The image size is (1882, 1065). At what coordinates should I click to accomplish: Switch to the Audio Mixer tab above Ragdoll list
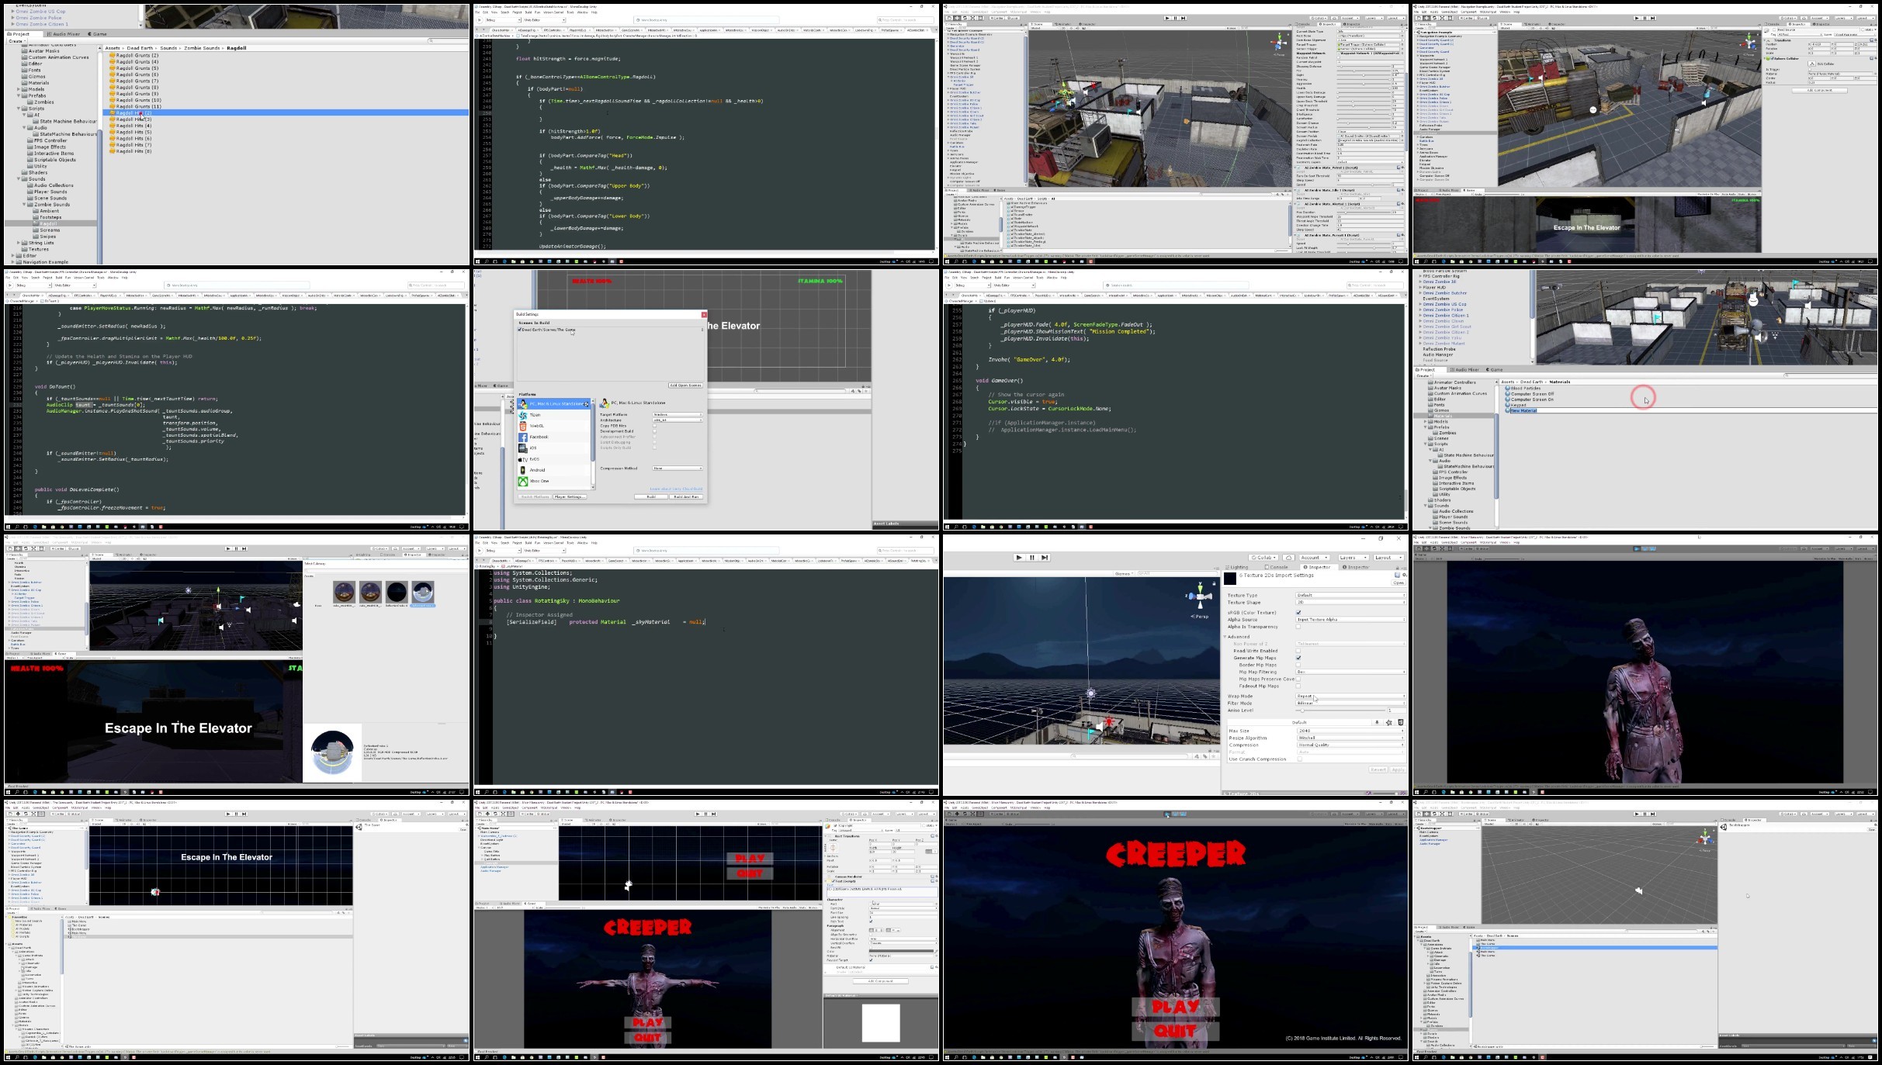[x=64, y=34]
